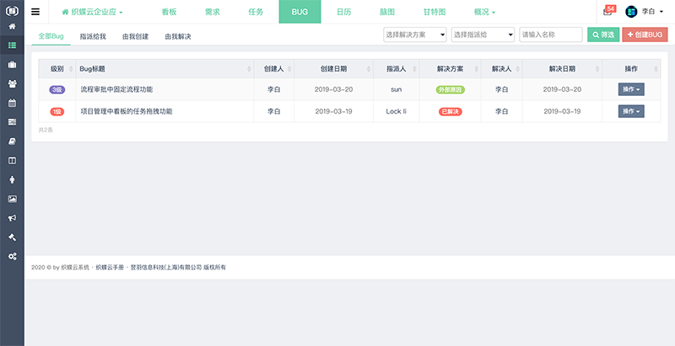Sort by 操作 column arrows
The height and width of the screenshot is (346, 675).
tap(656, 69)
